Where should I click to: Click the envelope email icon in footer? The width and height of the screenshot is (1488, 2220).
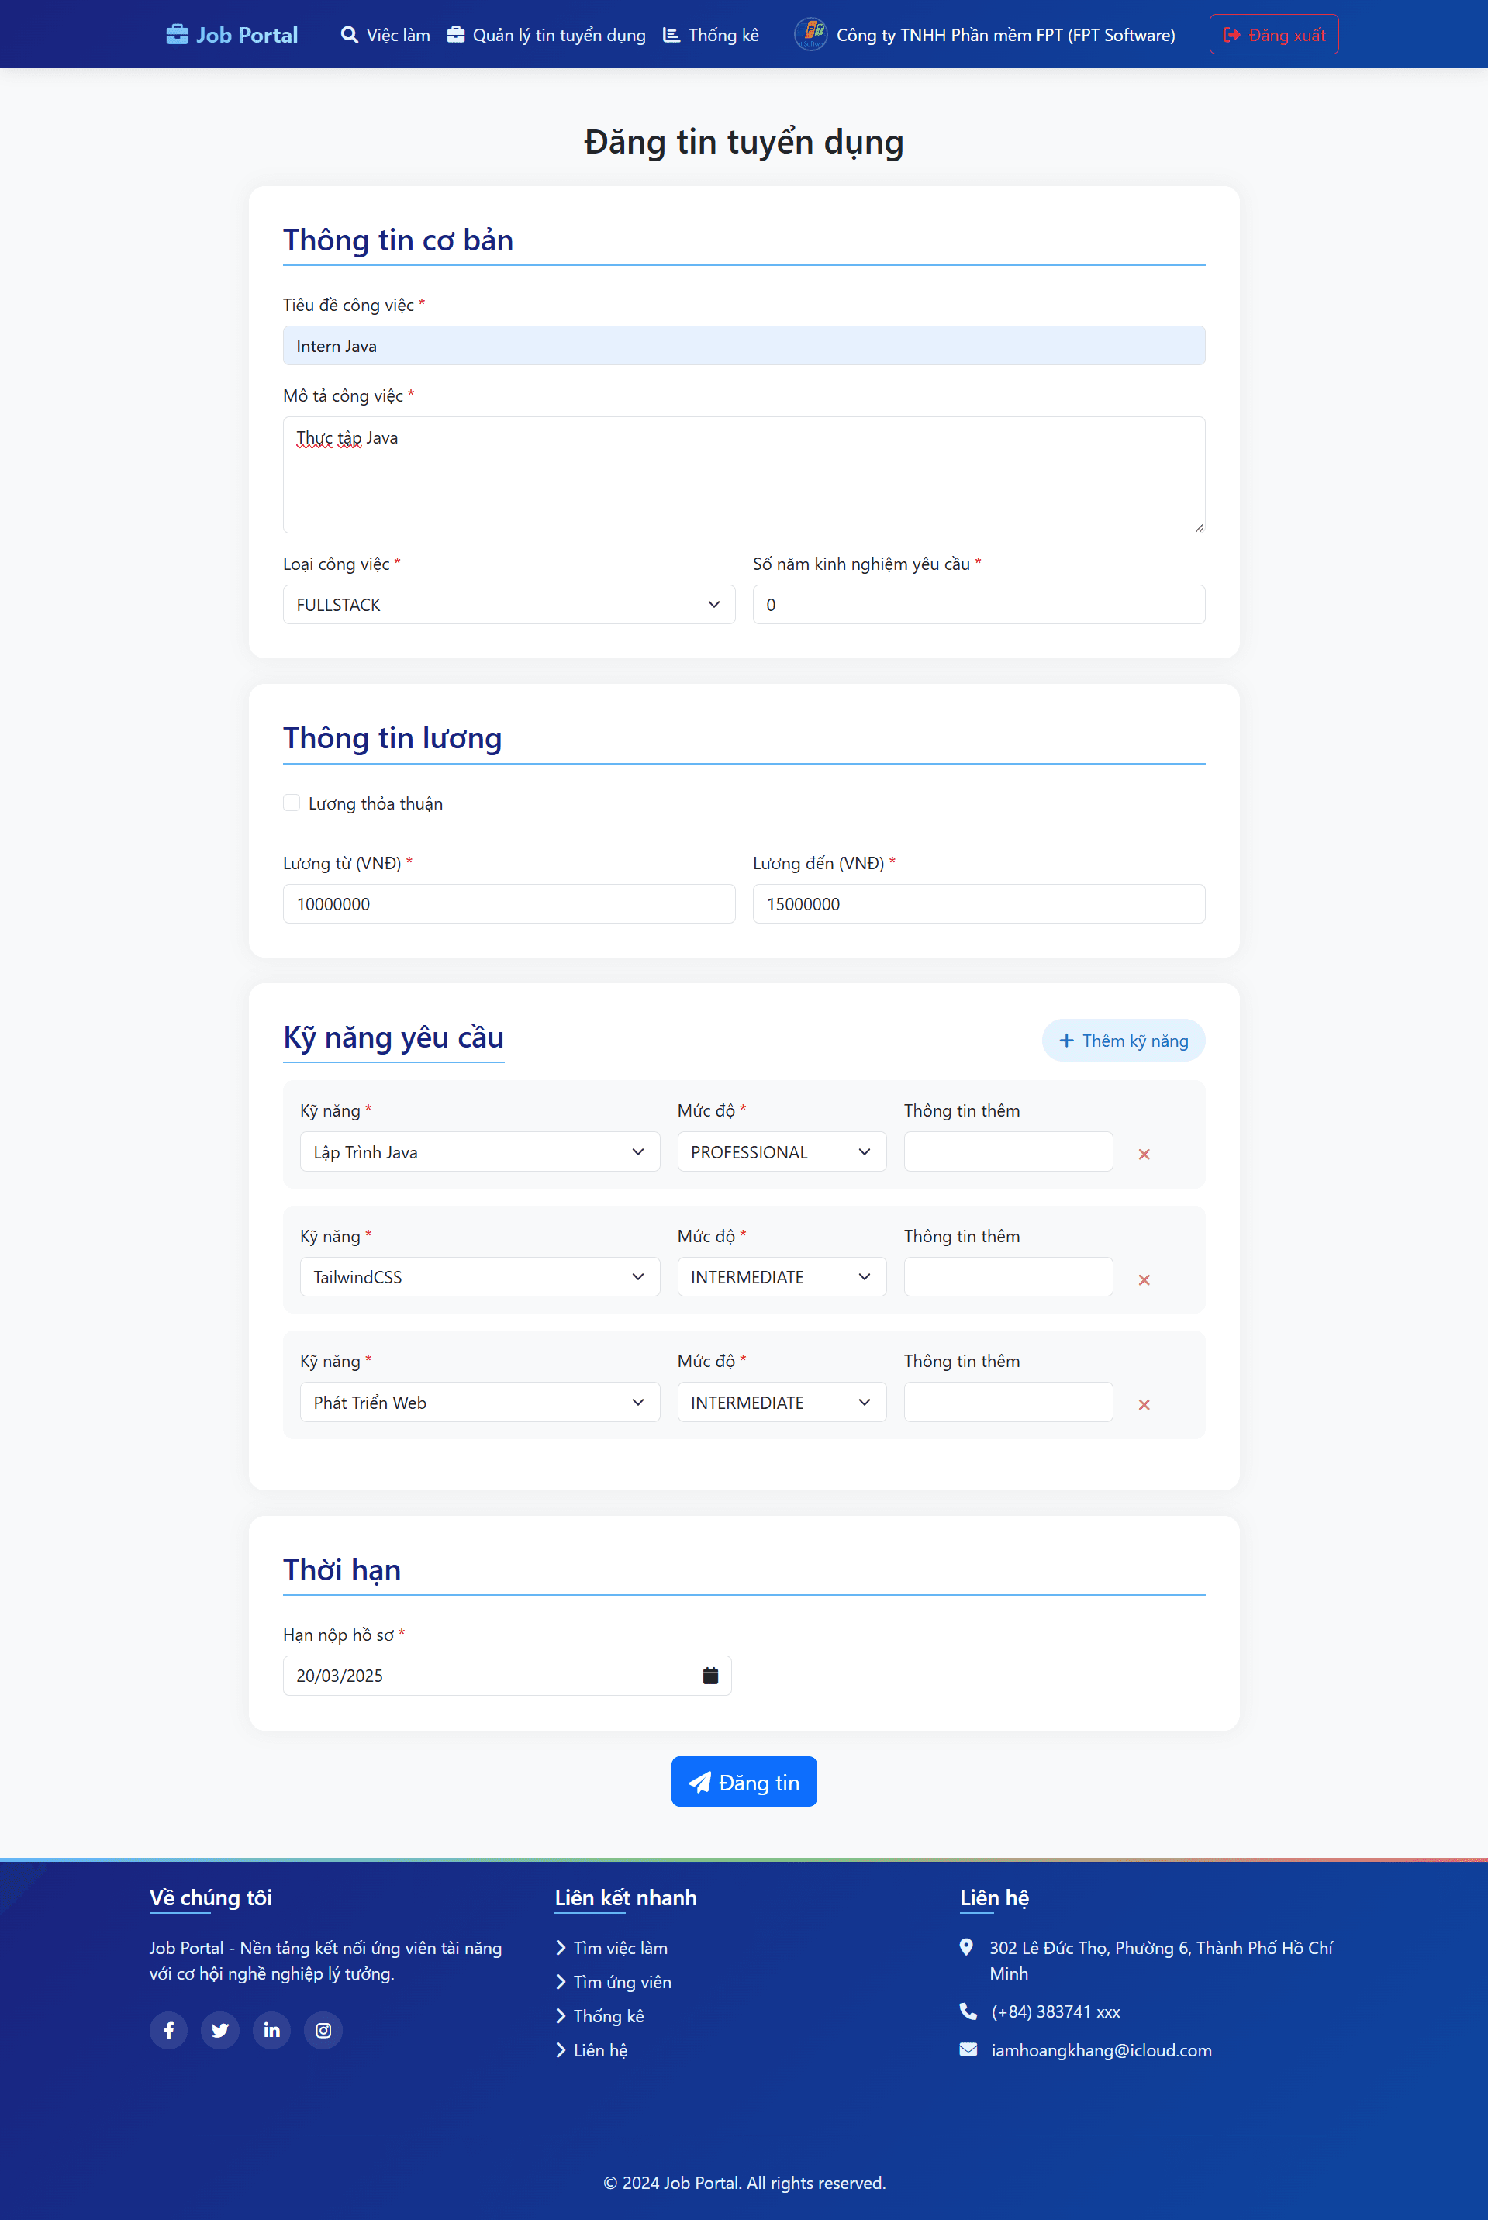968,2049
